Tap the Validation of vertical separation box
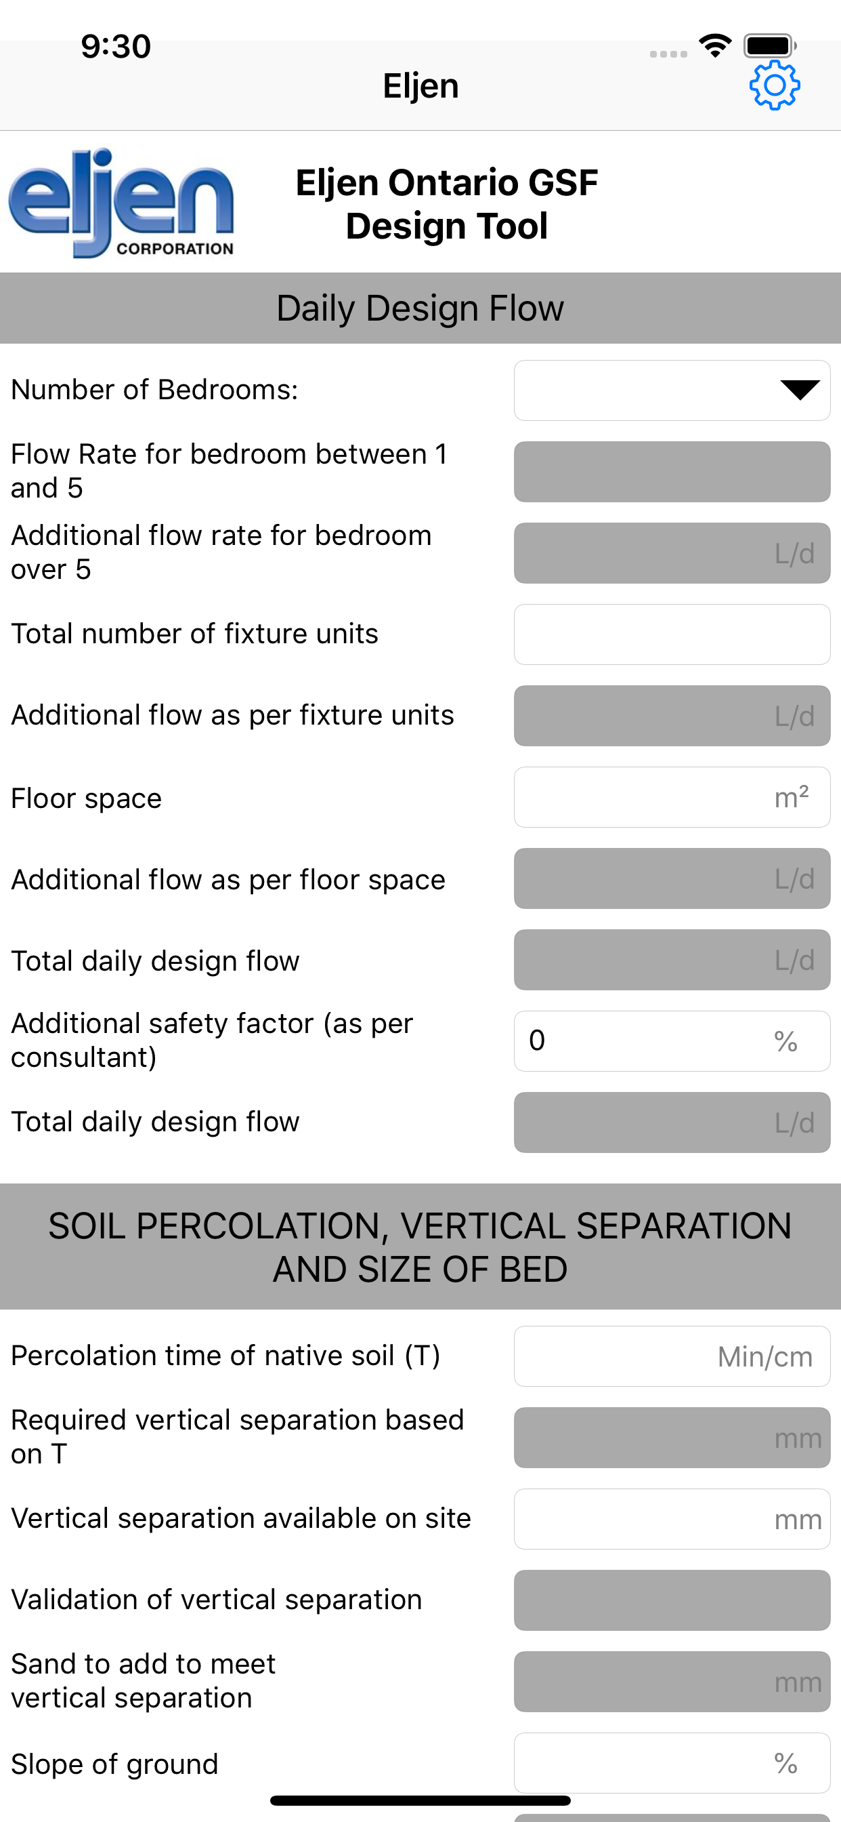The width and height of the screenshot is (841, 1822). point(672,1600)
